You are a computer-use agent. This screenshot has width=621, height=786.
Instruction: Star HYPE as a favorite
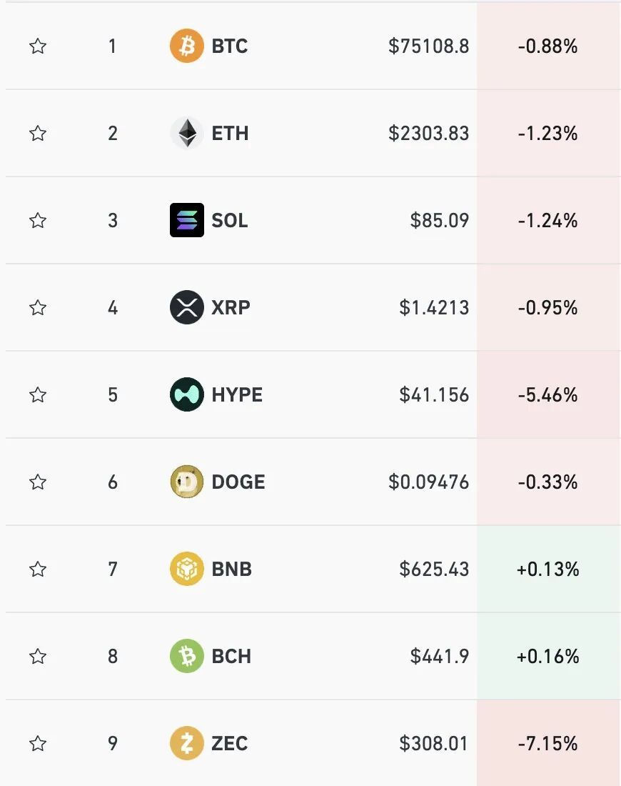38,395
